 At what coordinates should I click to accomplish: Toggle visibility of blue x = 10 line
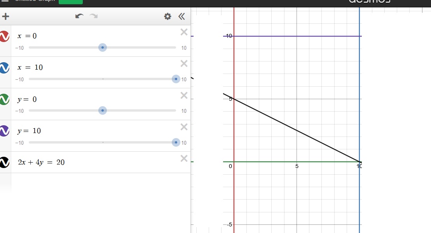click(x=4, y=68)
